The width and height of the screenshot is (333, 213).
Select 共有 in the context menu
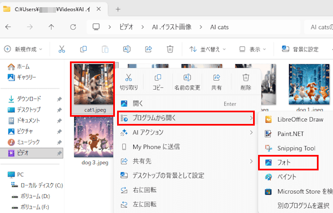click(x=216, y=82)
